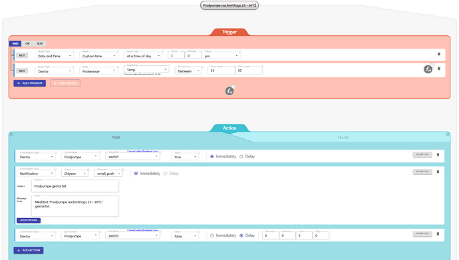Image resolution: width=459 pixels, height=260 pixels.
Task: Click delay Hours field
Action: [304, 235]
